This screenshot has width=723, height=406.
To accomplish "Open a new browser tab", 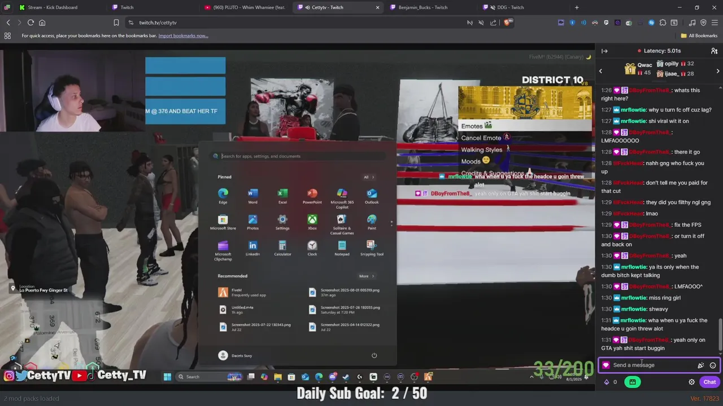I will tap(577, 7).
